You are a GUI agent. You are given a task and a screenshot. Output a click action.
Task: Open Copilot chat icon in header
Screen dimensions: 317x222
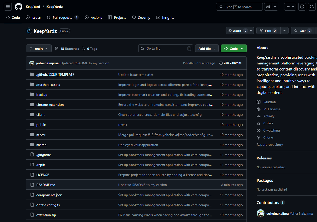tap(268, 7)
